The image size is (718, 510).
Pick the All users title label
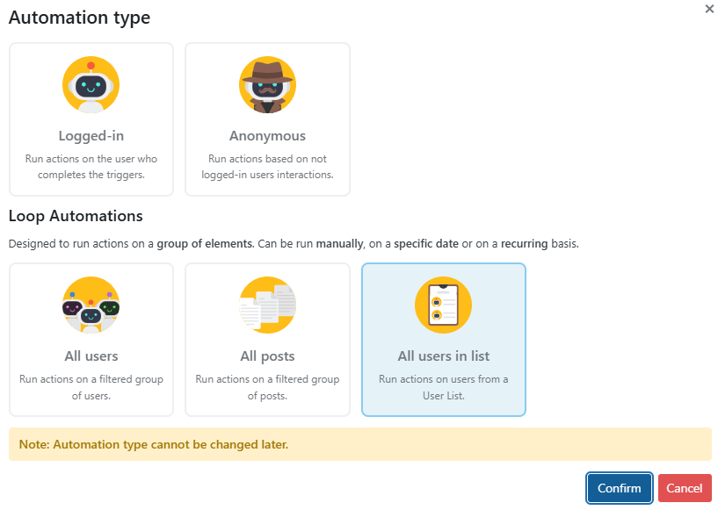[x=91, y=356]
